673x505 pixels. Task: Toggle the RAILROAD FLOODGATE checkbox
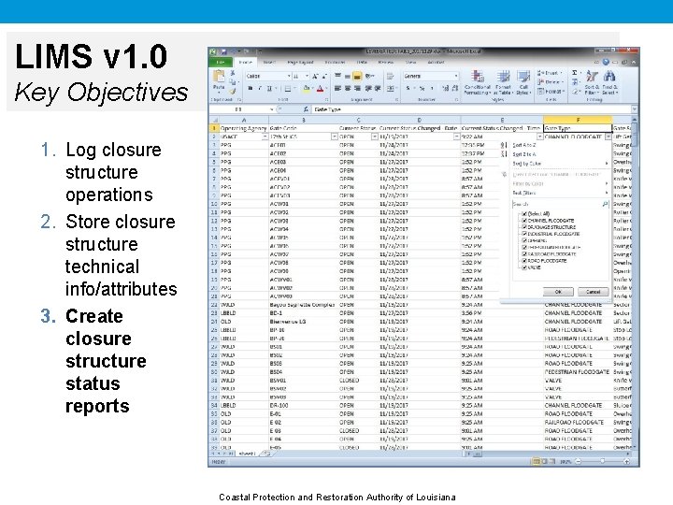524,254
